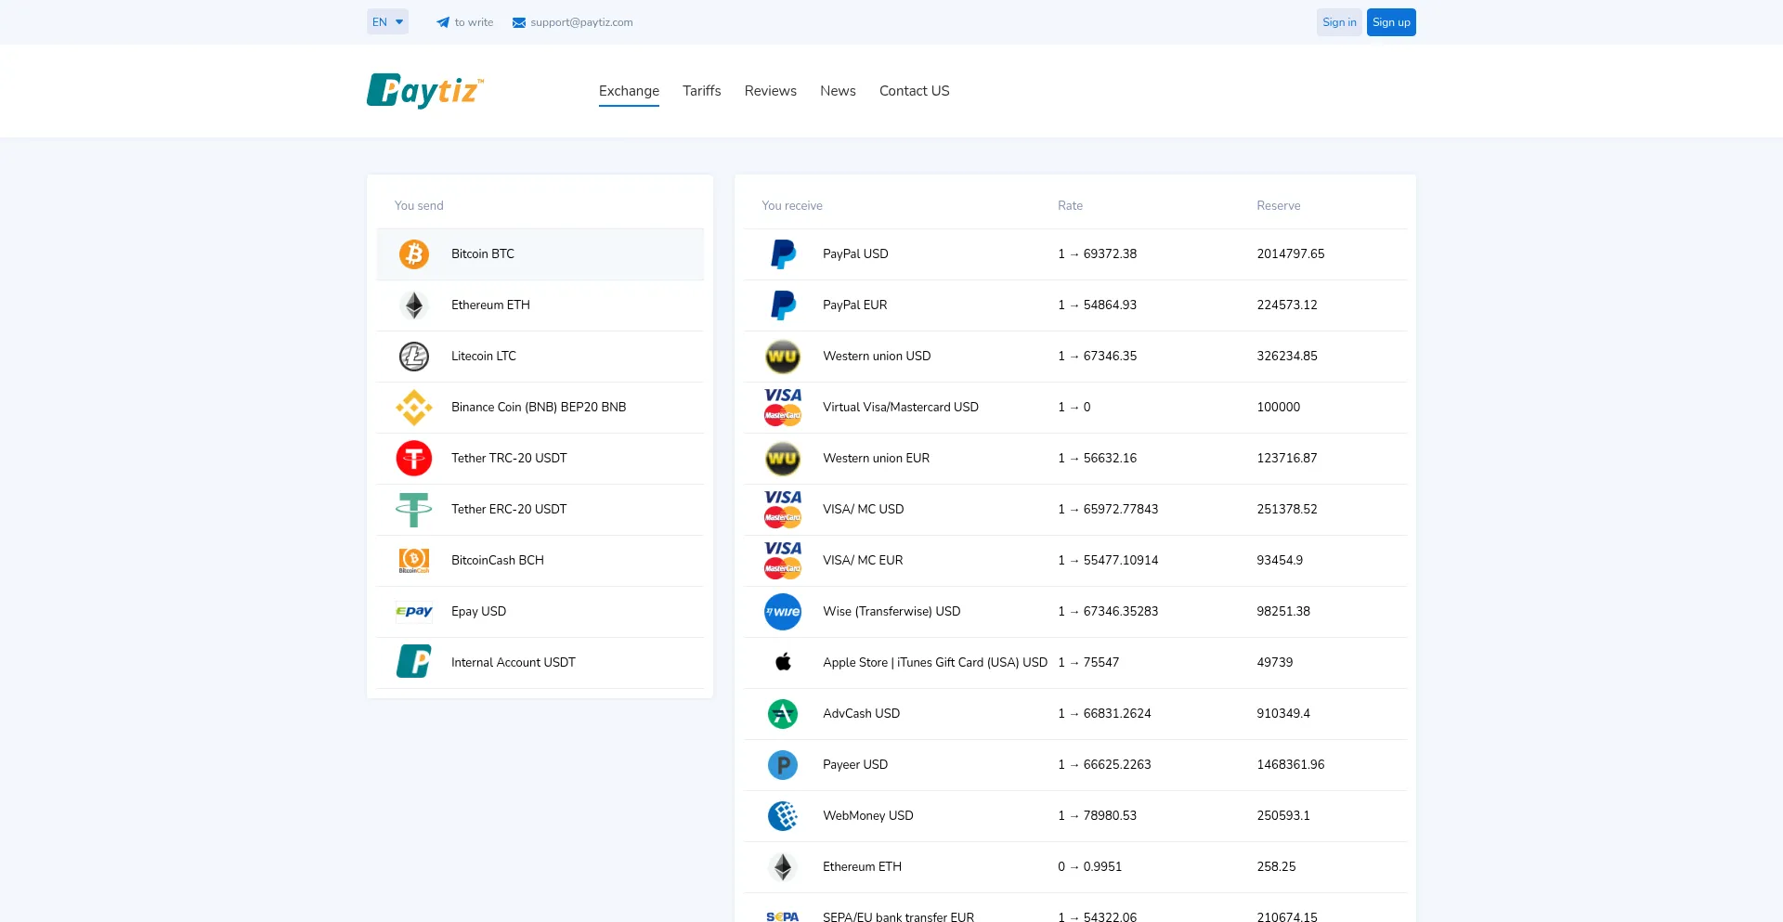Click the rate '1 → 69372.38'
Viewport: 1783px width, 922px height.
click(x=1097, y=254)
